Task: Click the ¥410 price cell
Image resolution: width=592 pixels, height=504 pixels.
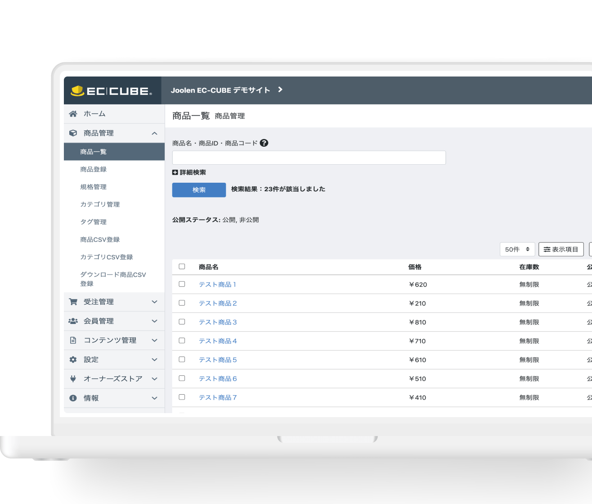Action: tap(417, 398)
